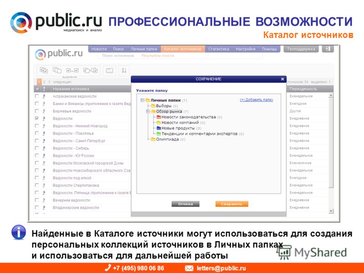364x273 pixels.
Task: Click the save-to-folder toolbar icon
Action: pos(109,71)
